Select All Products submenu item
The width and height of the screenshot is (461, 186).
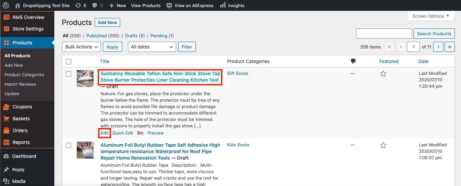tap(17, 56)
